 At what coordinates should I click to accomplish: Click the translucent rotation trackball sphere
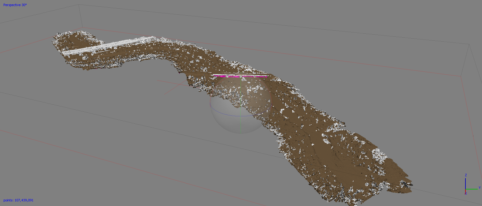(x=241, y=103)
